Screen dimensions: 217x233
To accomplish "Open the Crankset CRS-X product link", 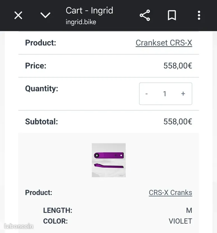I will point(164,43).
